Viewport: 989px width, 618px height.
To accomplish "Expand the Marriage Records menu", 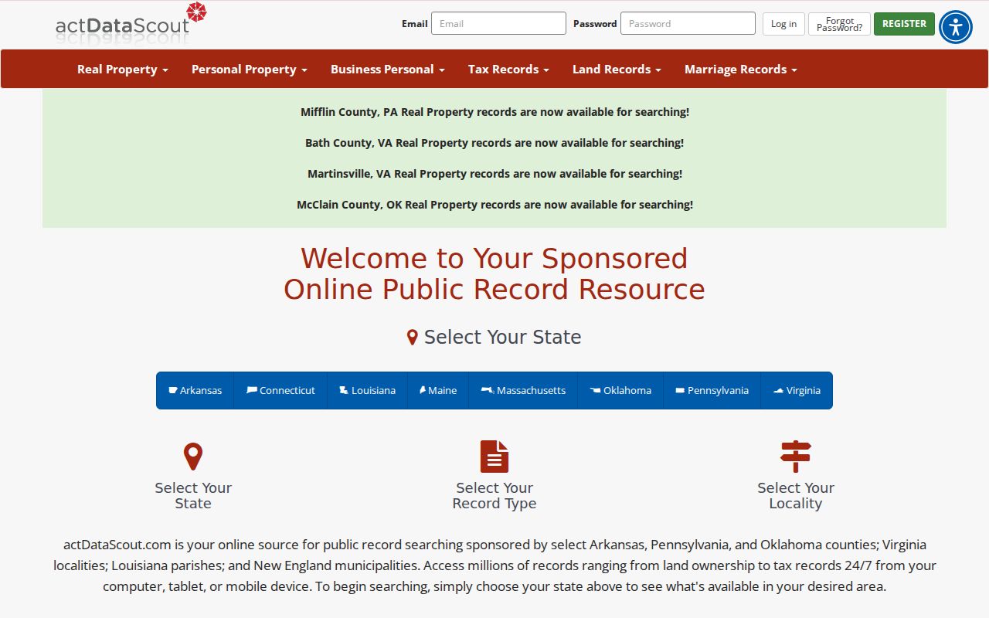I will pos(740,69).
